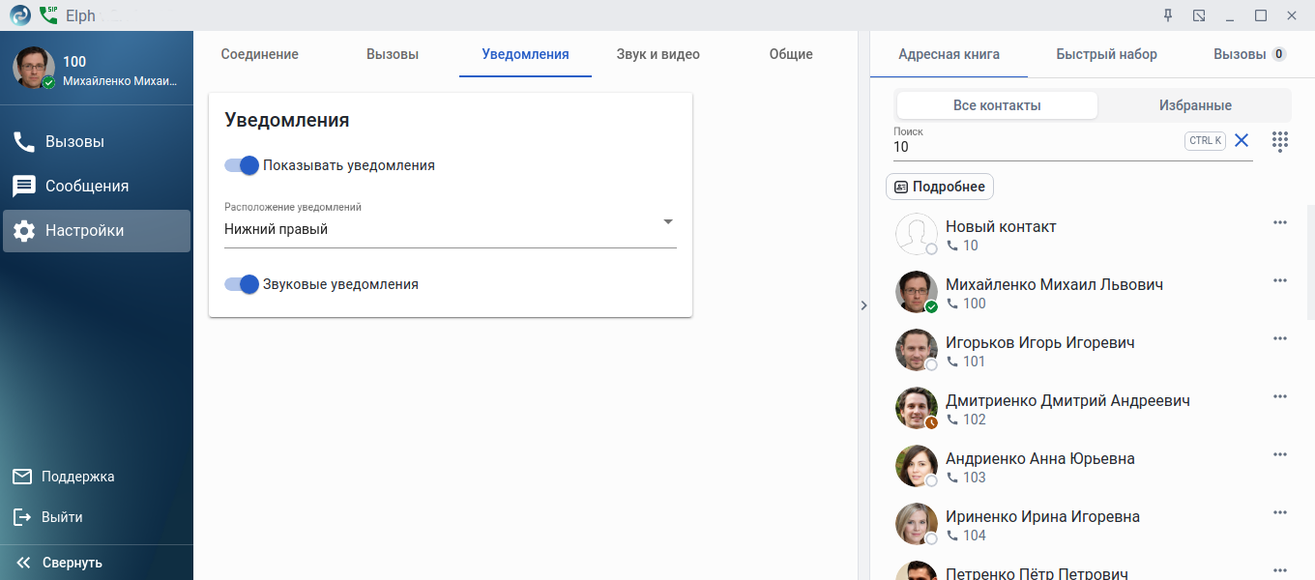
Task: Click the phone icon next to 102
Action: click(952, 420)
